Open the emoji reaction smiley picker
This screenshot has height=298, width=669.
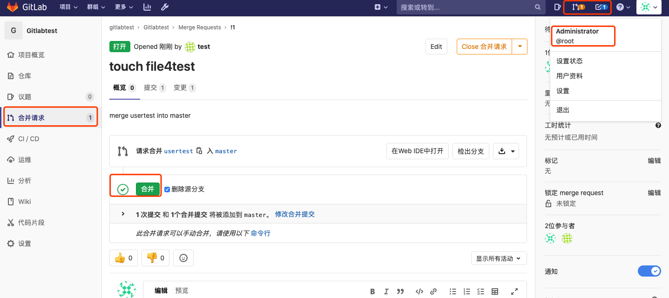[x=183, y=257]
